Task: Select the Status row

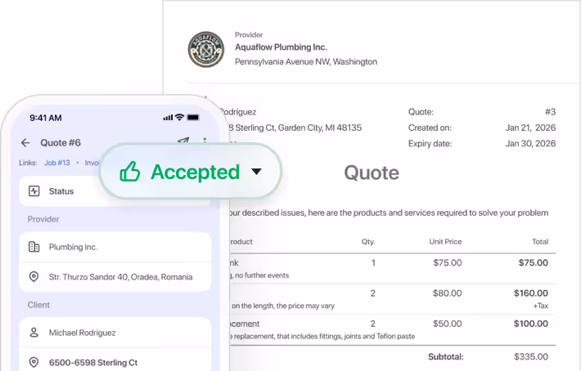Action: coord(115,191)
